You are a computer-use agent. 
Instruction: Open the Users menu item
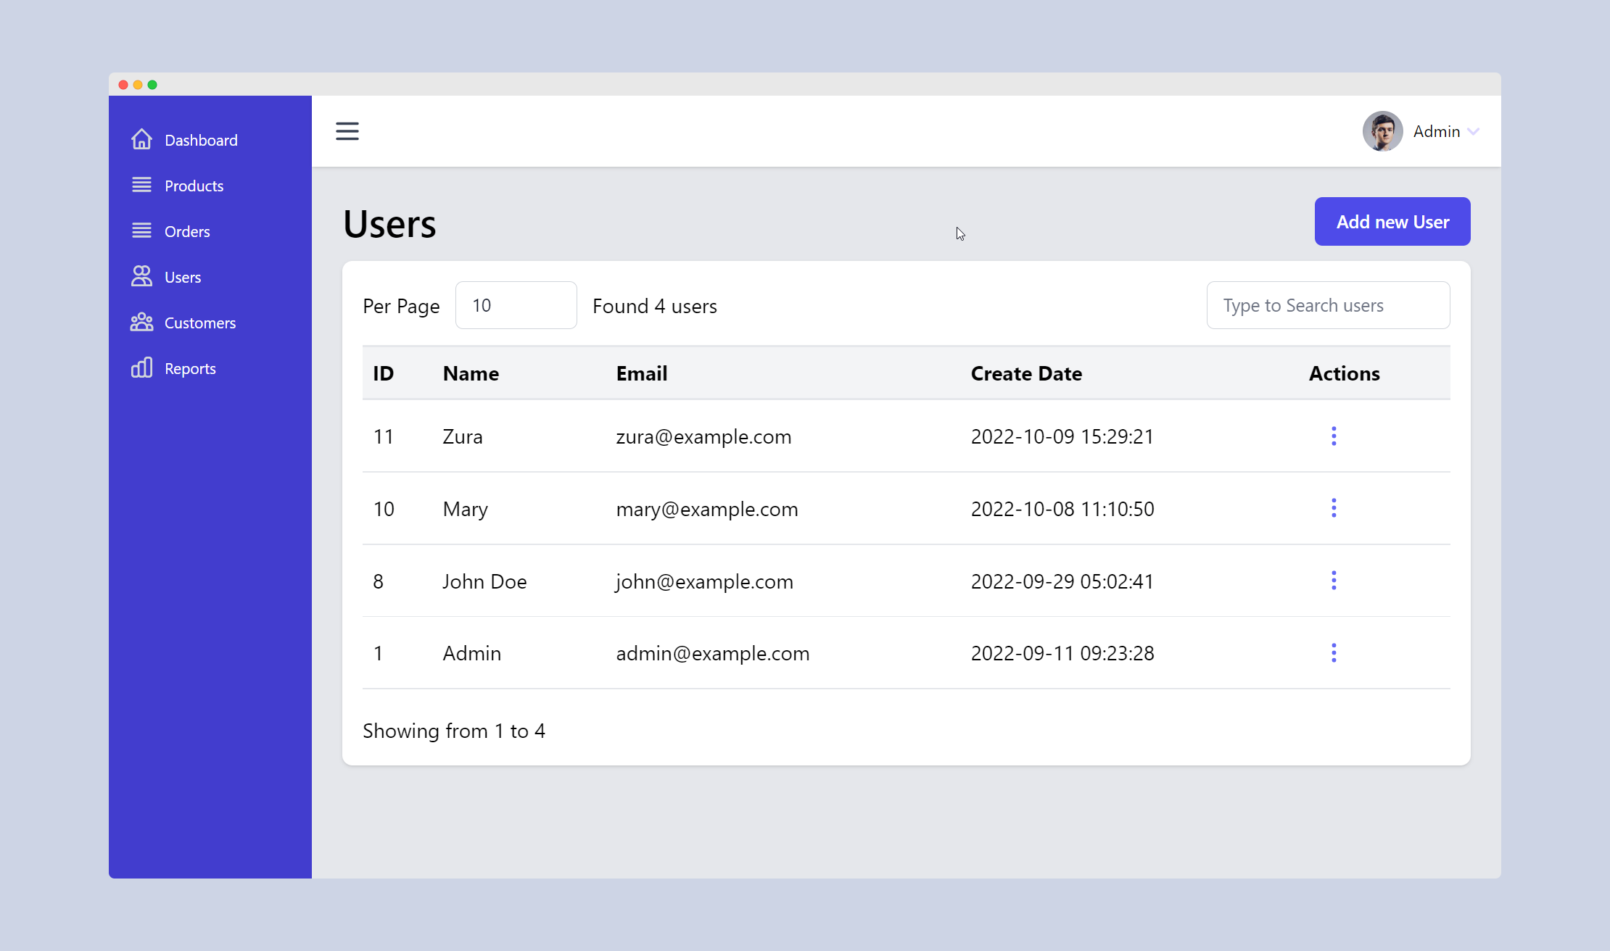(x=210, y=277)
